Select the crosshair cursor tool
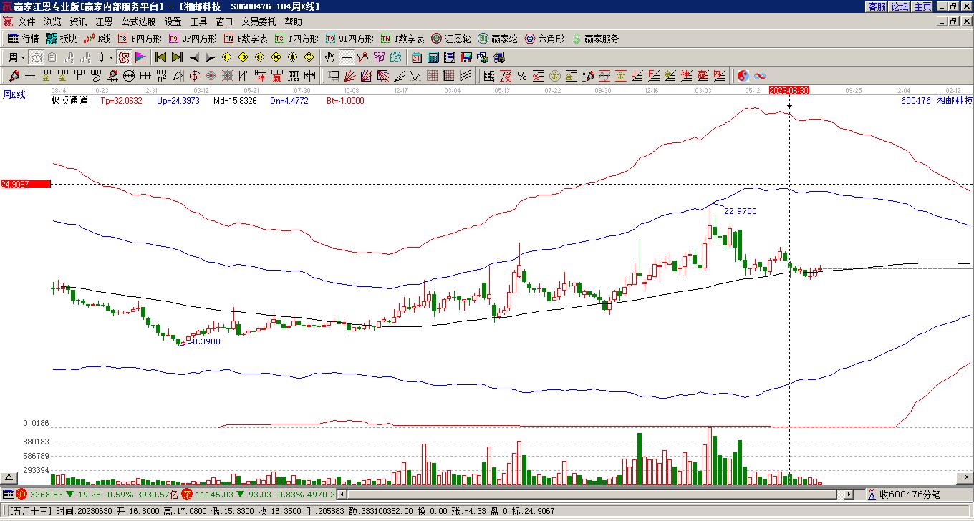 click(x=347, y=57)
